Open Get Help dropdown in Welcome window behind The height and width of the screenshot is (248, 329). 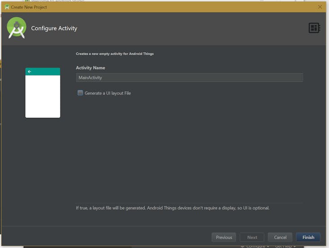pyautogui.click(x=286, y=247)
